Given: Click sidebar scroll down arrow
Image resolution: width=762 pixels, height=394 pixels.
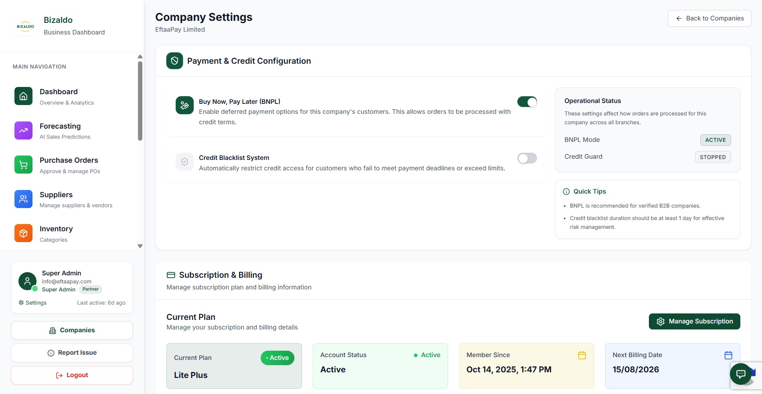Looking at the screenshot, I should point(140,246).
